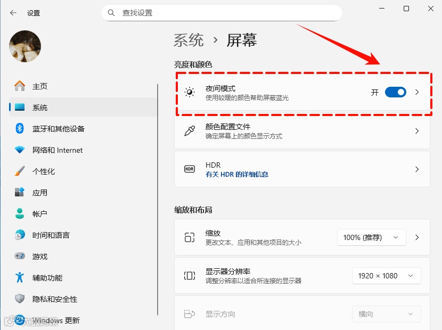Click the 显示器分辨率 title text
The height and width of the screenshot is (330, 442).
tap(228, 271)
